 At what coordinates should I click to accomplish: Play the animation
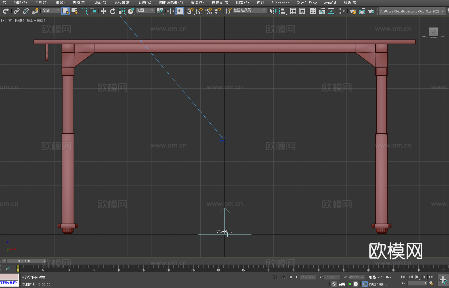[x=417, y=277]
